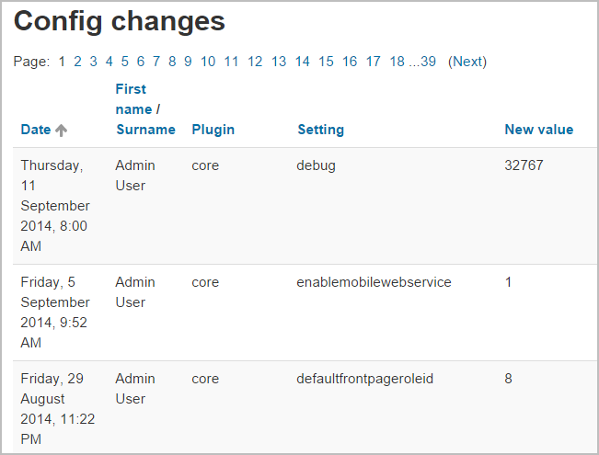
Task: Sort table by Setting column
Action: point(320,130)
